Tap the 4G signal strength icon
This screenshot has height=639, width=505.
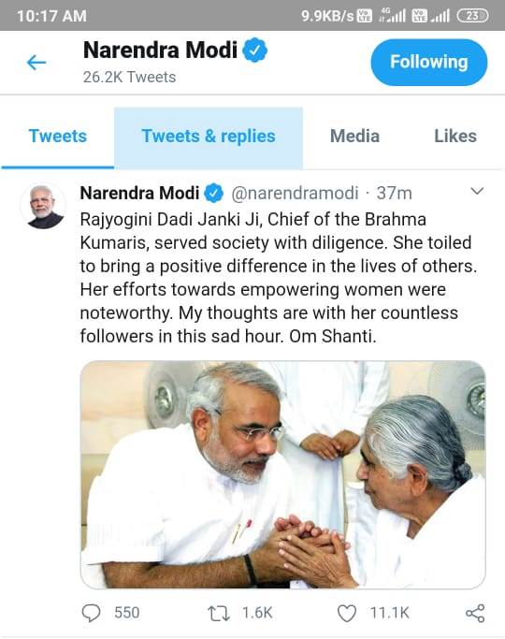392,16
